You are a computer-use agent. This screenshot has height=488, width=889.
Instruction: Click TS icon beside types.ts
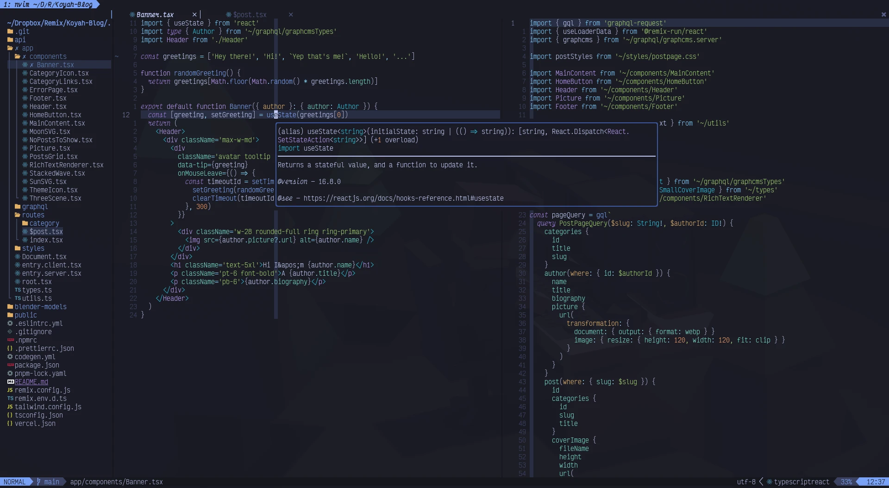[x=18, y=290]
